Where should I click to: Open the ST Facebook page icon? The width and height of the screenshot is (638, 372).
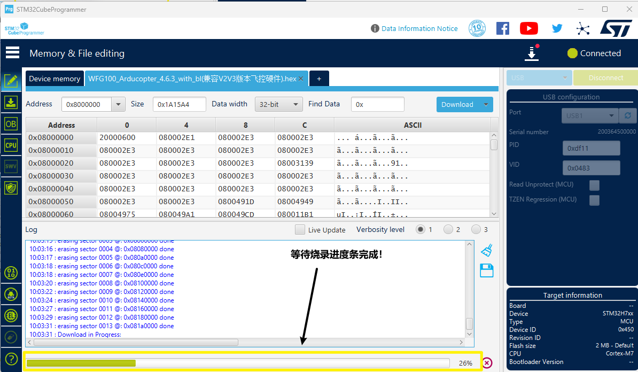coord(503,28)
